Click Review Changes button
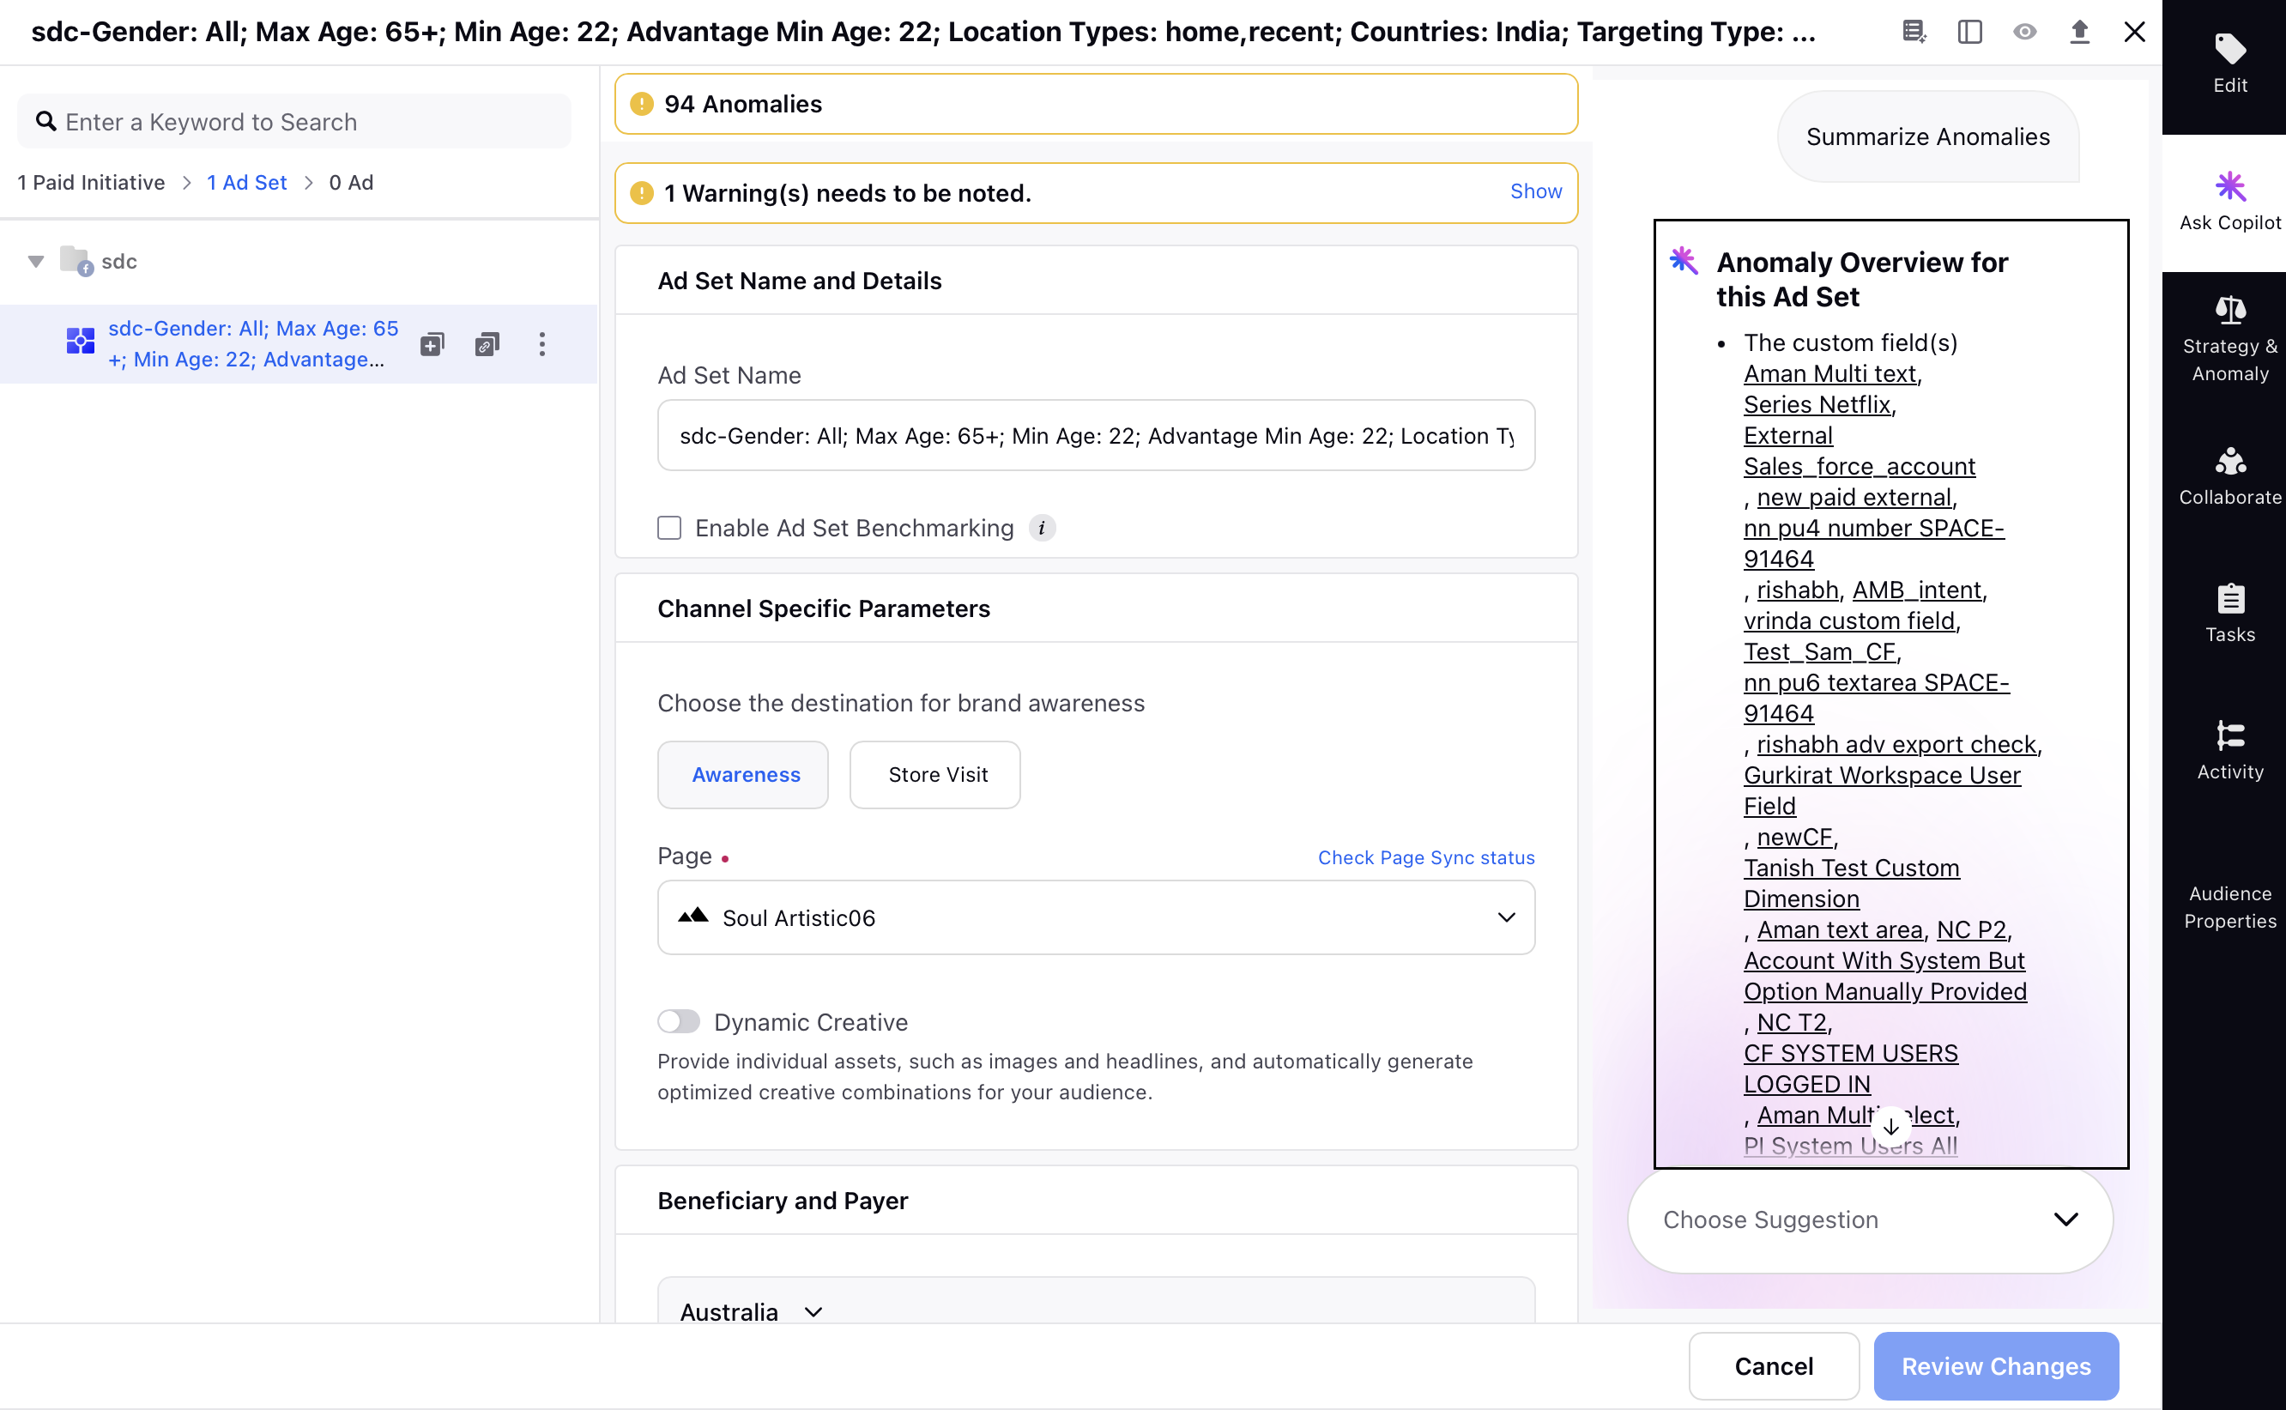Viewport: 2286px width, 1410px height. pos(1996,1366)
